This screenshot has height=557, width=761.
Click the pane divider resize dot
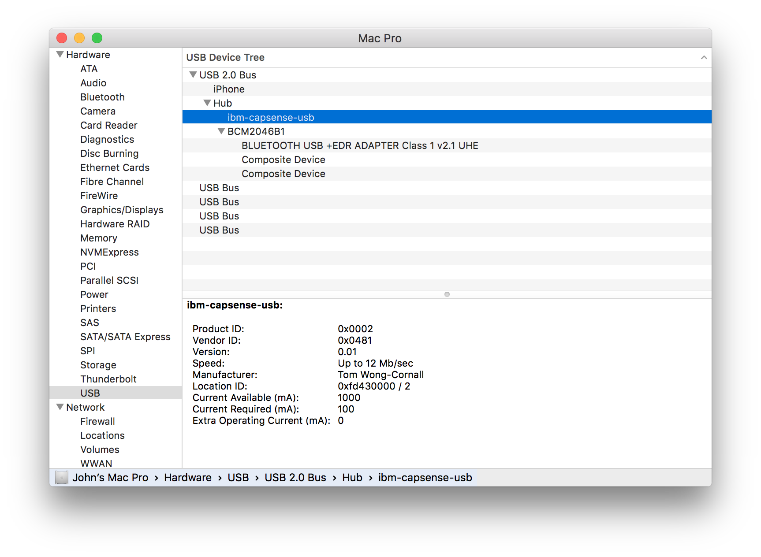[447, 294]
